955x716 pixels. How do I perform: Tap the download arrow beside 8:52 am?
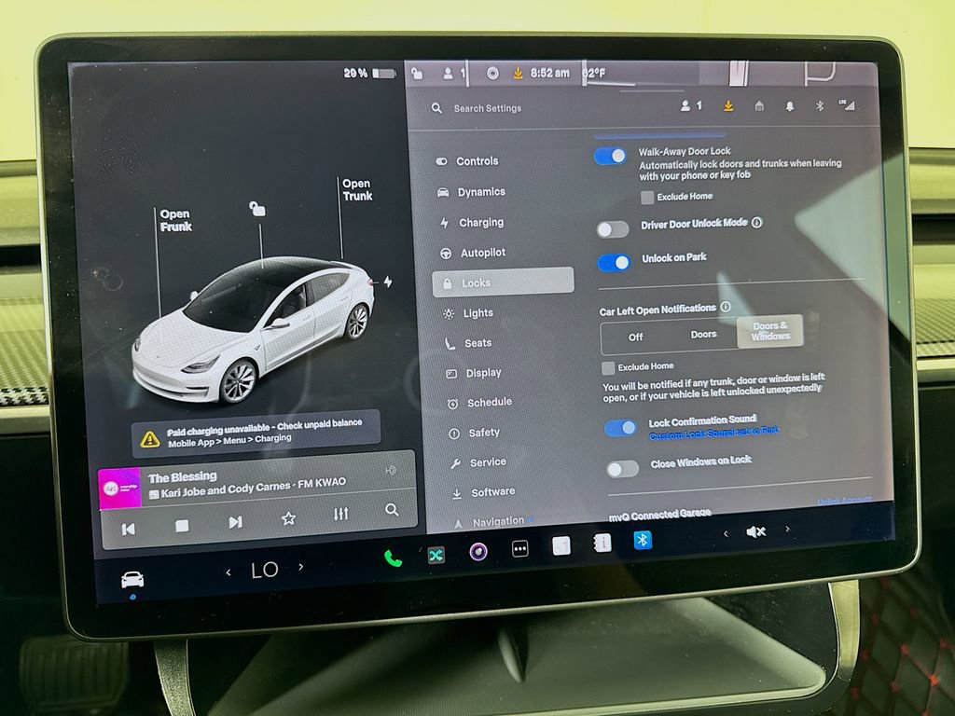[x=518, y=73]
